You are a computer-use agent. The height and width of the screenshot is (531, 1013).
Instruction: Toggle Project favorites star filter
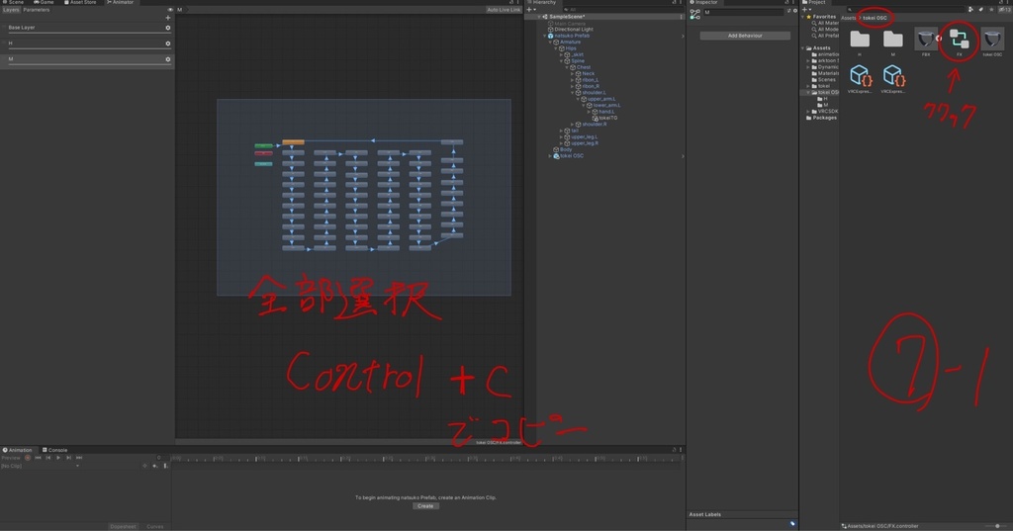[x=991, y=10]
